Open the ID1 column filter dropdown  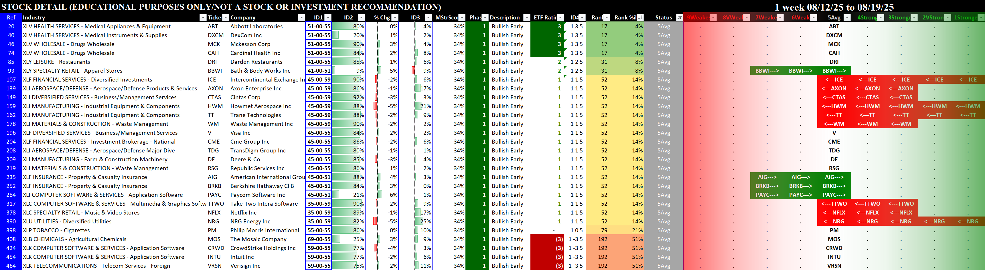[328, 17]
